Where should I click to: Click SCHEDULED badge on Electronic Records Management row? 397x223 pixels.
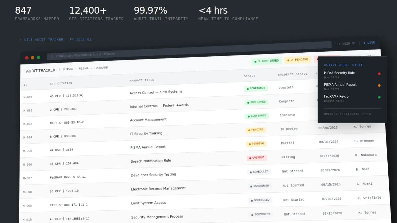click(260, 186)
